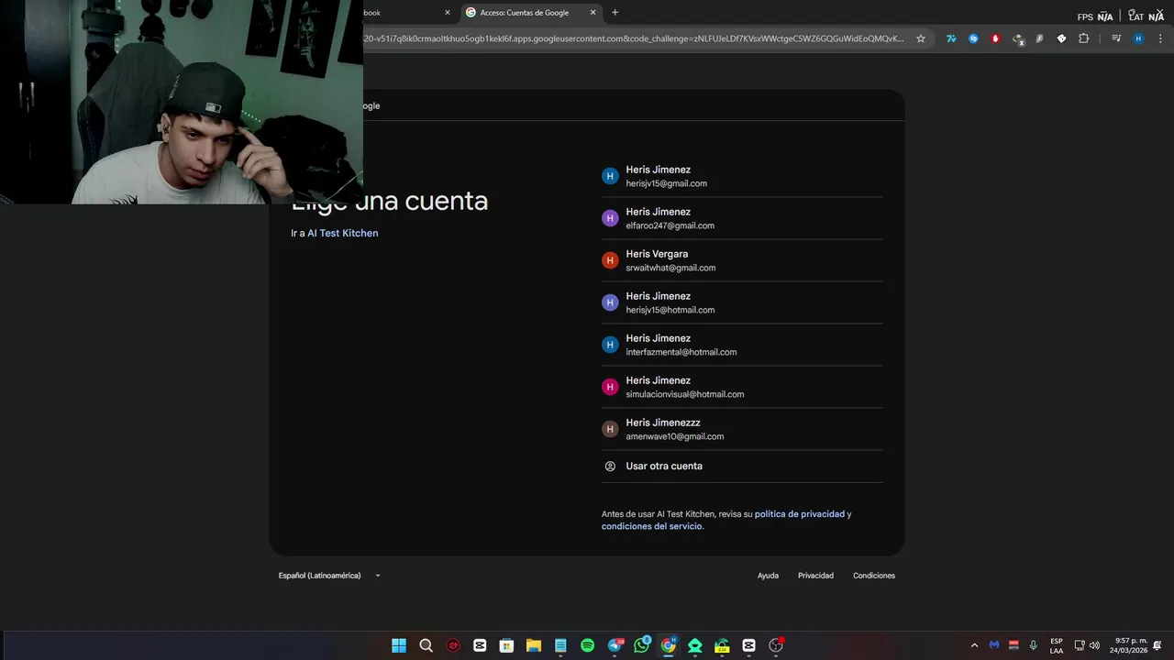Open File Explorer from the taskbar
This screenshot has height=660, width=1174.
(534, 645)
